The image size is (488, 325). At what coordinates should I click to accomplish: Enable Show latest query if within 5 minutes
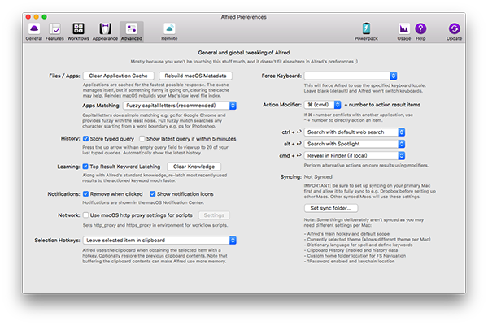point(142,139)
